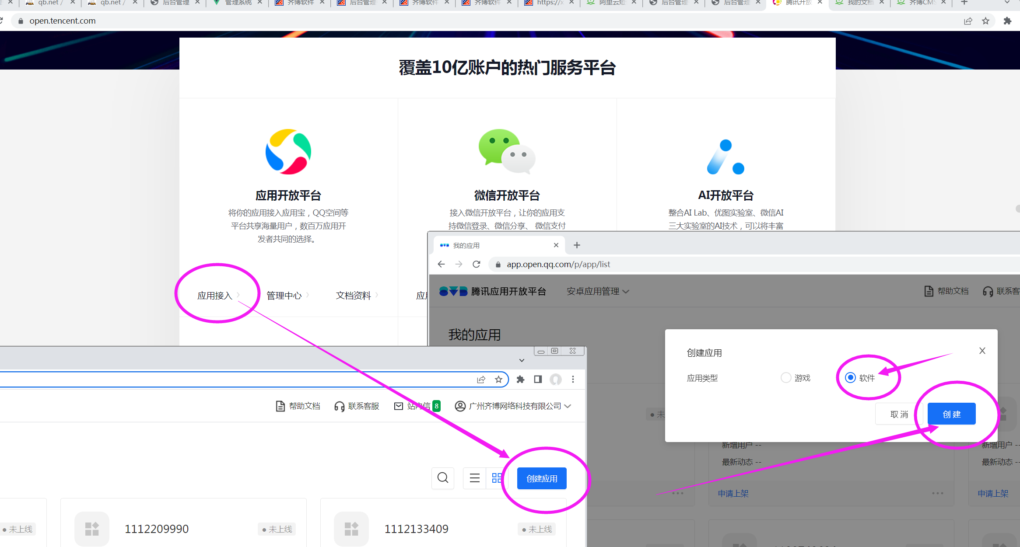Click the star icon in lower-left browser window
This screenshot has height=547, width=1020.
(498, 380)
